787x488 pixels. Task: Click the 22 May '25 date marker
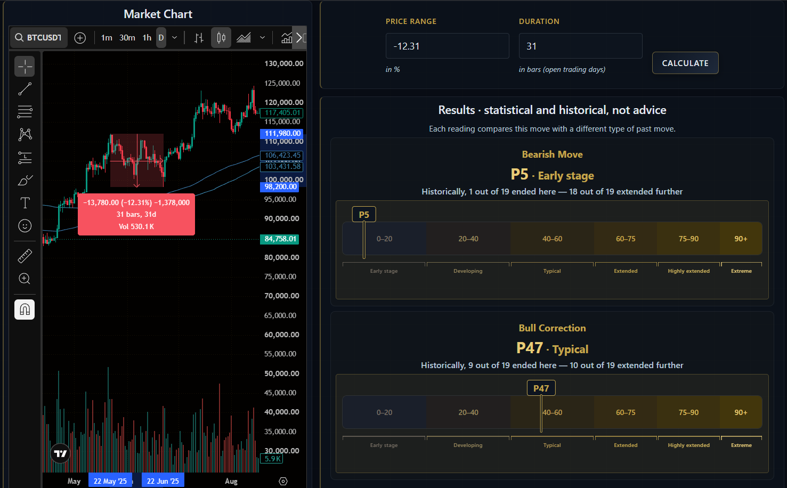coord(110,481)
